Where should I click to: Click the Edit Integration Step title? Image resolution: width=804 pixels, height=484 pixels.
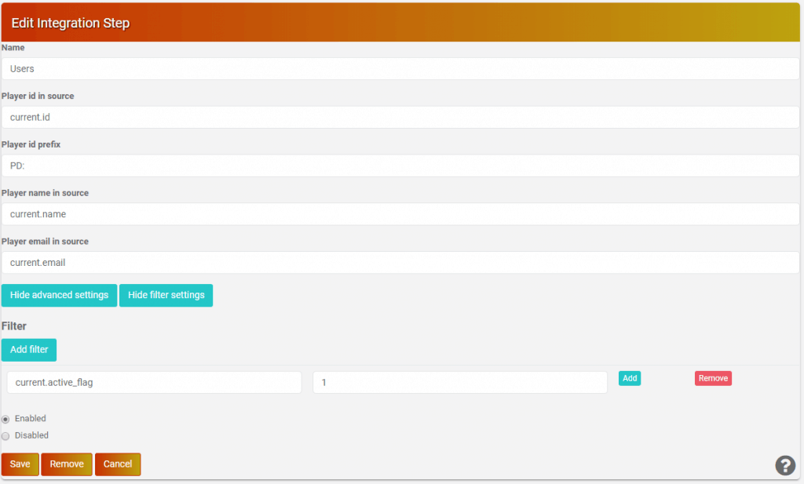click(x=70, y=23)
